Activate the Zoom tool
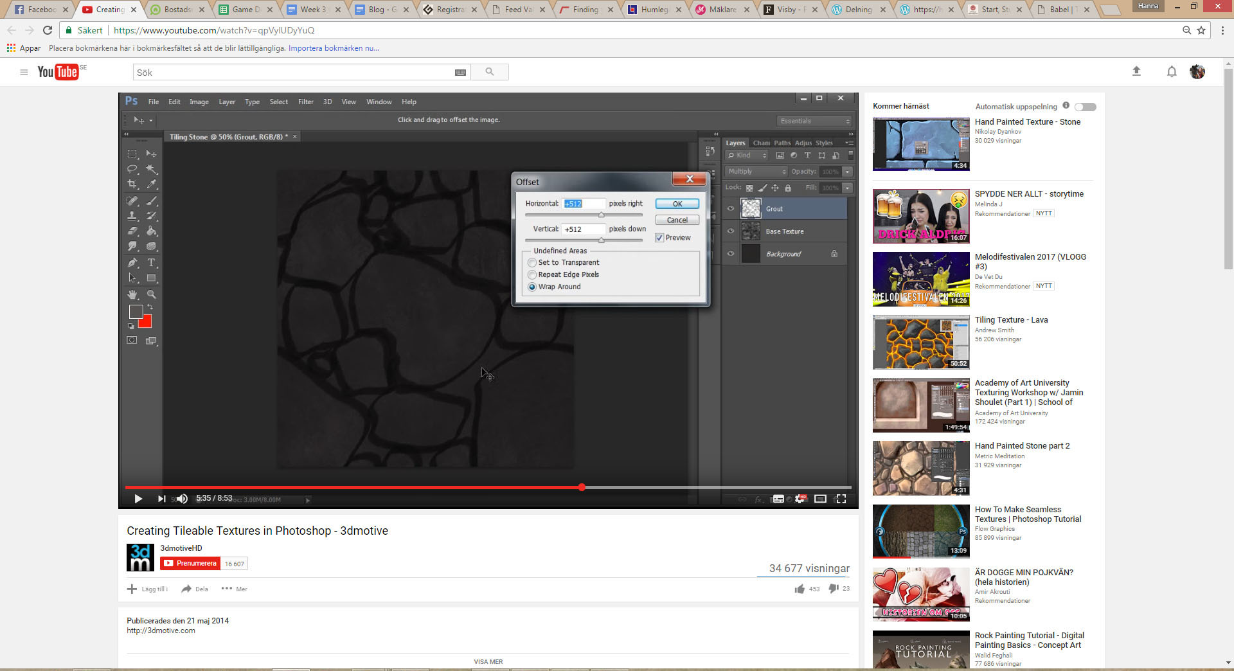Viewport: 1234px width, 671px height. click(x=150, y=294)
